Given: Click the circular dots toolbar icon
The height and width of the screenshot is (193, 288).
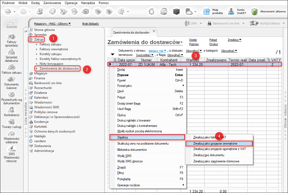Looking at the screenshot, I should click(151, 12).
